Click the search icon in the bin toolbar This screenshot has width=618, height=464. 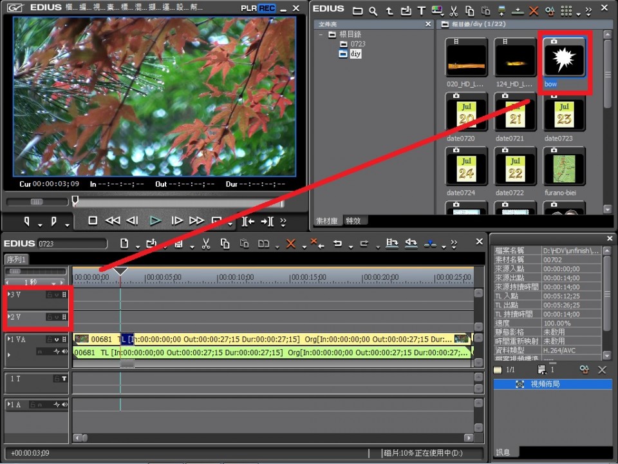(x=373, y=11)
